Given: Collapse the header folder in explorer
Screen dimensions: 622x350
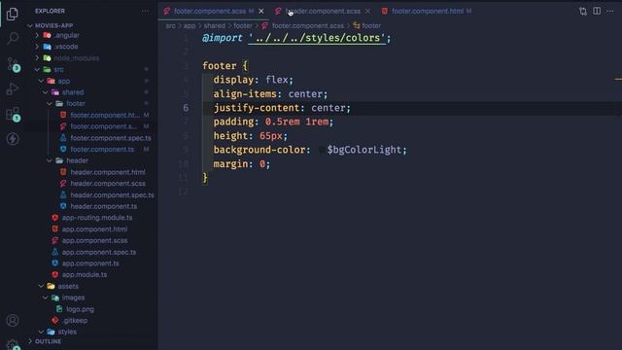Looking at the screenshot, I should pyautogui.click(x=77, y=160).
